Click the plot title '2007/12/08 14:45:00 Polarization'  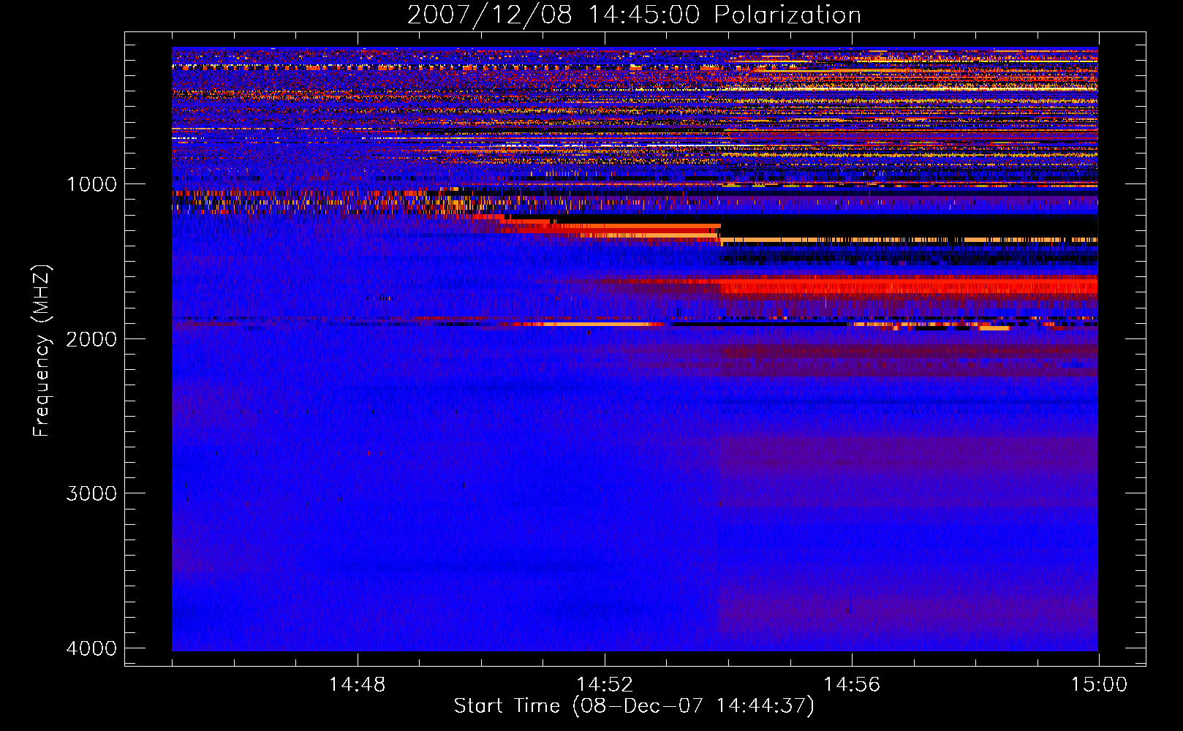pyautogui.click(x=634, y=15)
